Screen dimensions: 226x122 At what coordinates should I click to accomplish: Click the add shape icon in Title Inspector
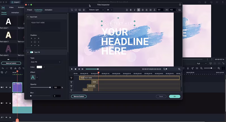click(x=76, y=10)
